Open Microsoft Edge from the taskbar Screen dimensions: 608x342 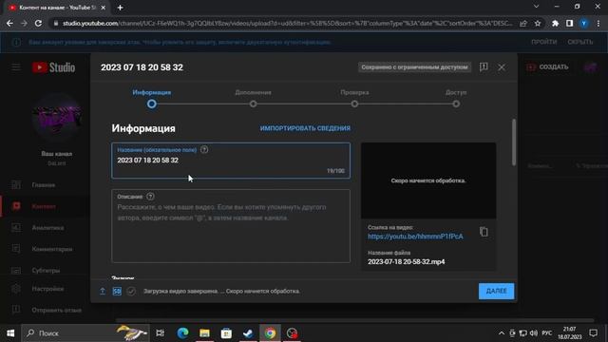(x=182, y=333)
